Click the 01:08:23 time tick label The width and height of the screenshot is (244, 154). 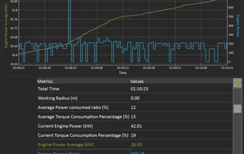(18, 68)
